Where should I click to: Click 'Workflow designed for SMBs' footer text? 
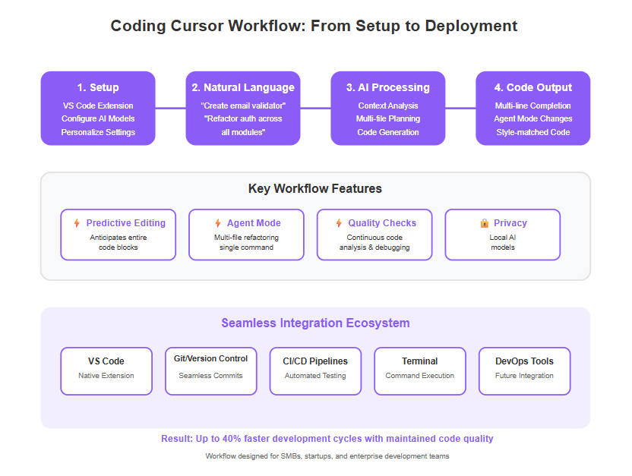327,456
